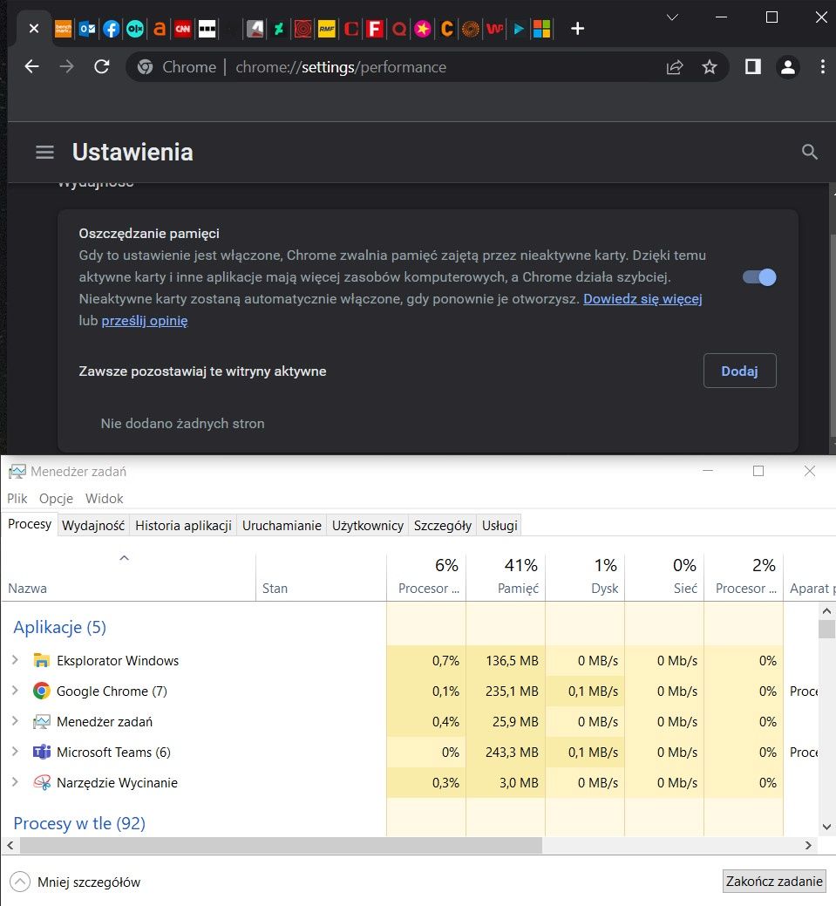Switch to the Uruchamianie tab
The width and height of the screenshot is (836, 906).
click(x=282, y=526)
